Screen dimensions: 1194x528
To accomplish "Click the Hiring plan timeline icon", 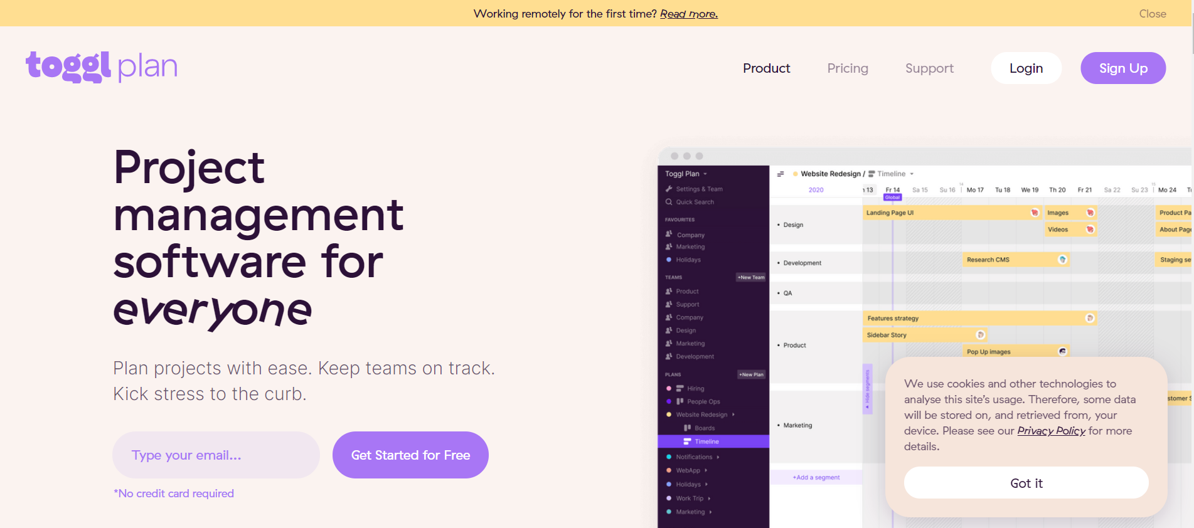I will (x=680, y=388).
